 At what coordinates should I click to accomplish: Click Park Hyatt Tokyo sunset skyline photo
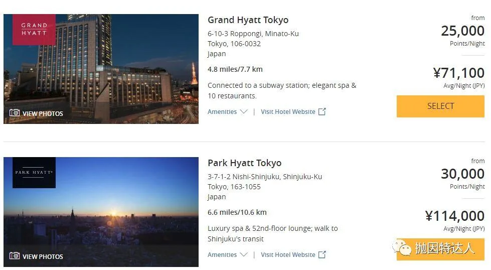(101, 212)
